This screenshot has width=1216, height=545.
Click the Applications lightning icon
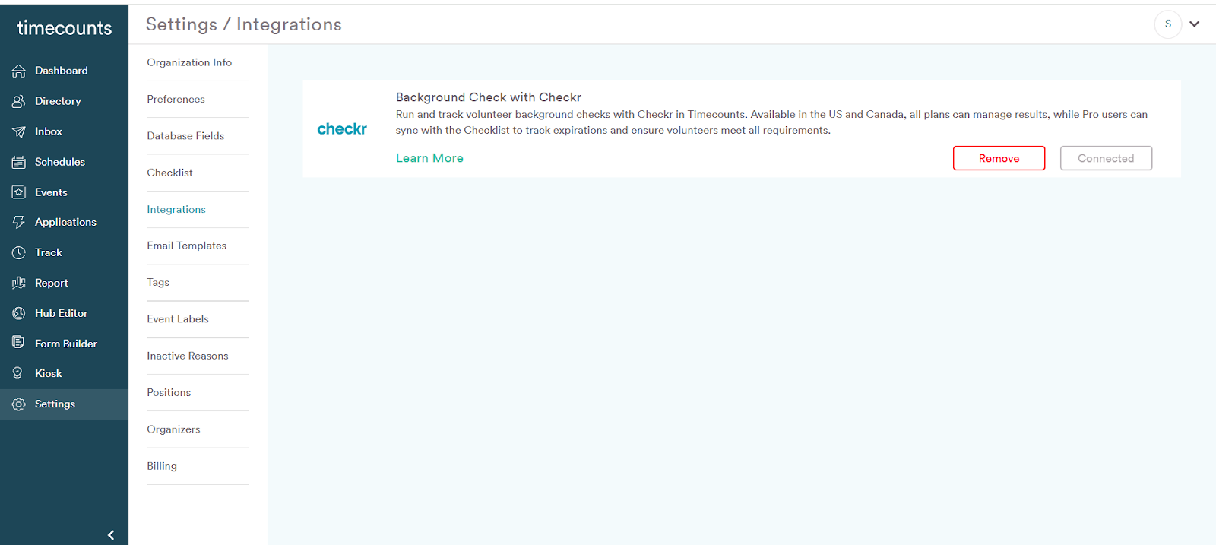[19, 222]
